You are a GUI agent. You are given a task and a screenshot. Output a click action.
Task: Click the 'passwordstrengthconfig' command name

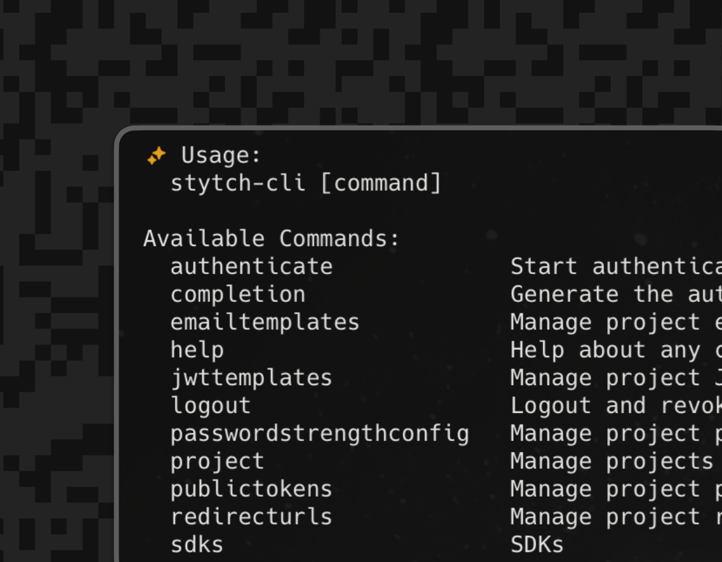pos(320,434)
